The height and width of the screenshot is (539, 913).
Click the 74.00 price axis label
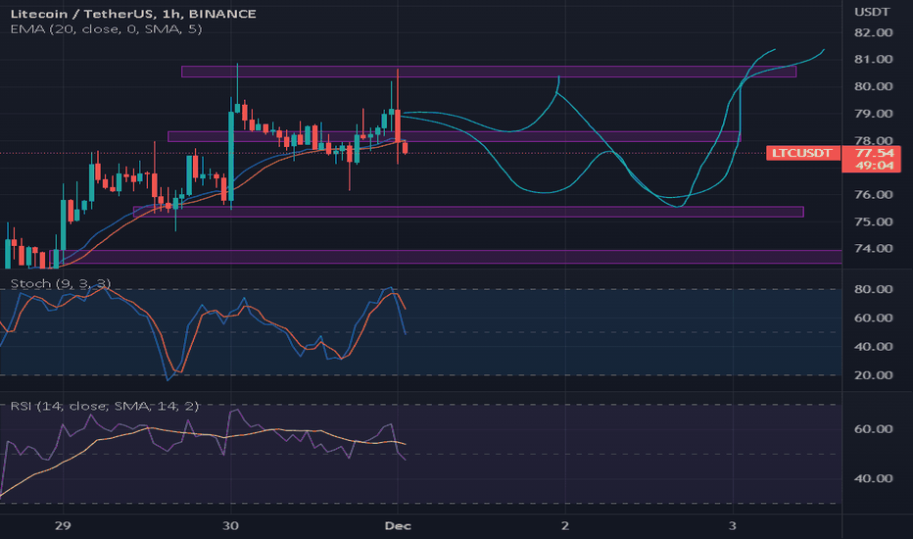tap(874, 248)
